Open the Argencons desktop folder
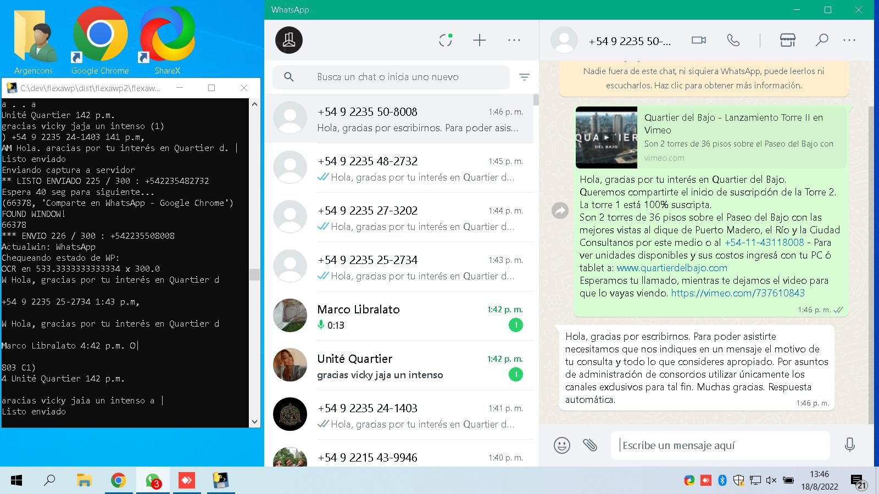 34,41
